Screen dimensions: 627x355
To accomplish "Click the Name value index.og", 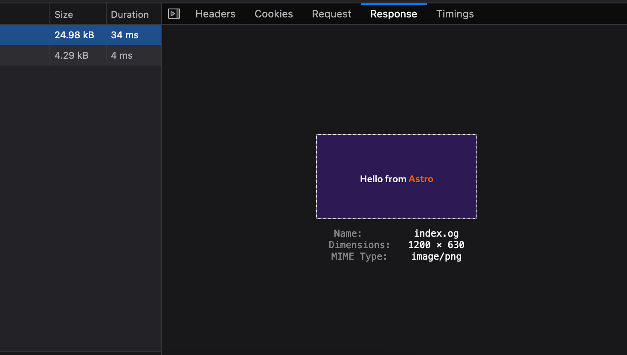I will [436, 233].
